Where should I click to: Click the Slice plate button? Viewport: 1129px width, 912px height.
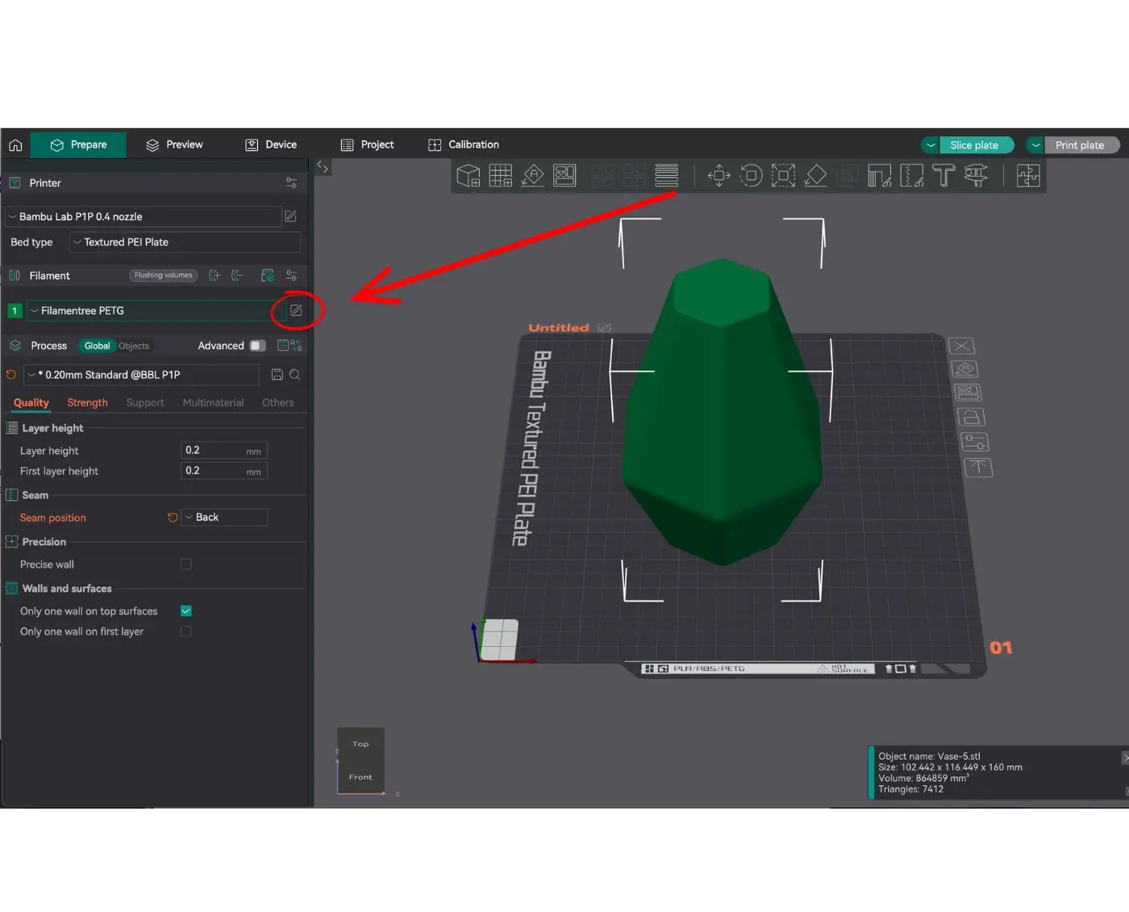[x=973, y=145]
